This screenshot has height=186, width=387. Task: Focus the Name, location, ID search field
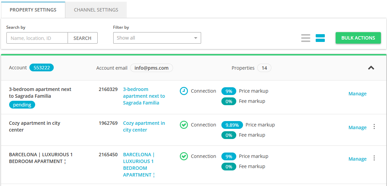pos(37,38)
